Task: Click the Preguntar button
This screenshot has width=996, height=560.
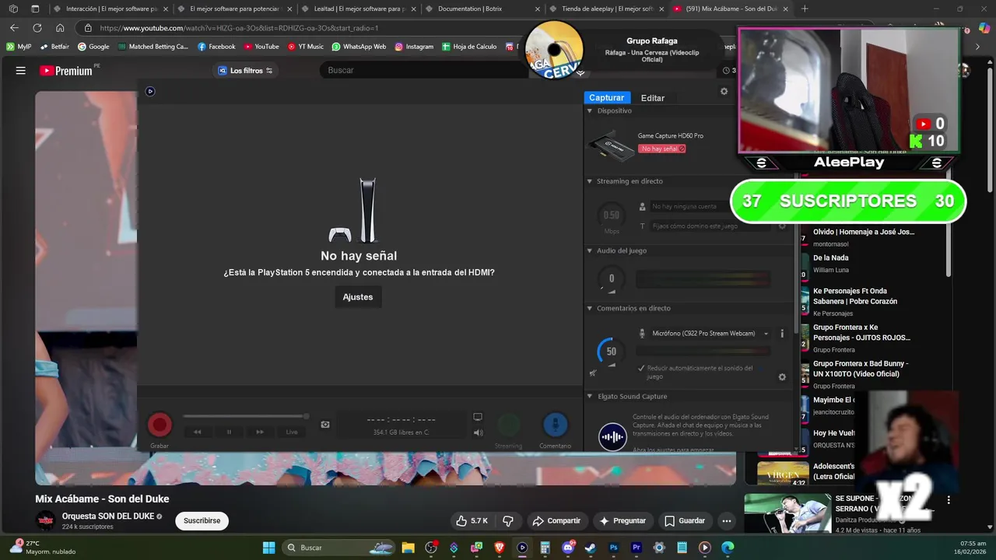Action: click(622, 520)
